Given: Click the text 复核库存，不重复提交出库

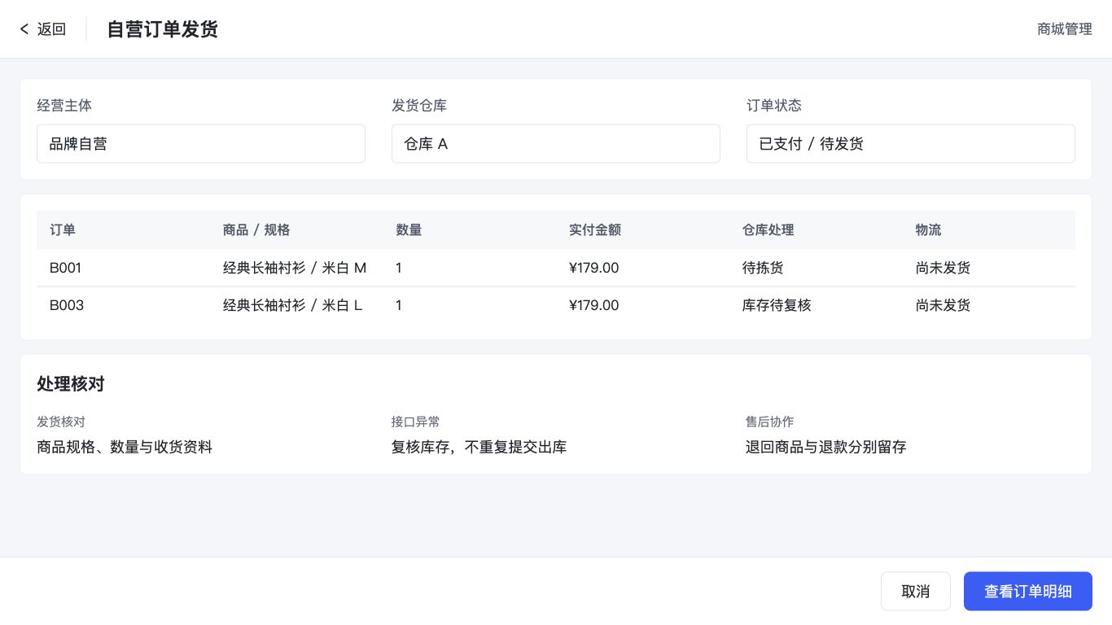Looking at the screenshot, I should (x=479, y=447).
